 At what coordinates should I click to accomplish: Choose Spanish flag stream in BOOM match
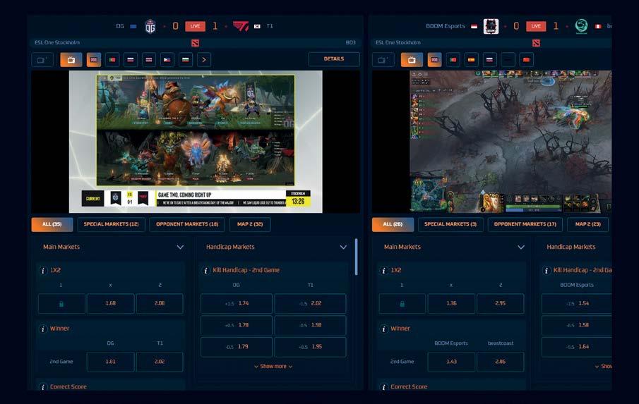point(471,60)
